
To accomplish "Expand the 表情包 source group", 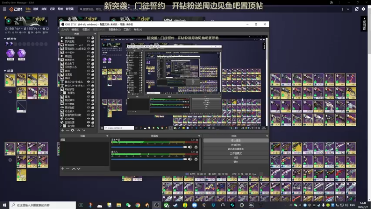I will click(x=61, y=93).
